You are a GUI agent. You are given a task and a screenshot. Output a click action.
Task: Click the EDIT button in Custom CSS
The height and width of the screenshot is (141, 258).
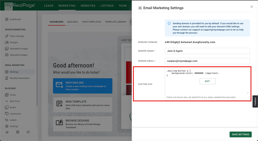tap(207, 81)
